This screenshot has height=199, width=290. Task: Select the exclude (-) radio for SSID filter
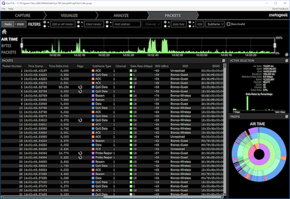click(45, 26)
